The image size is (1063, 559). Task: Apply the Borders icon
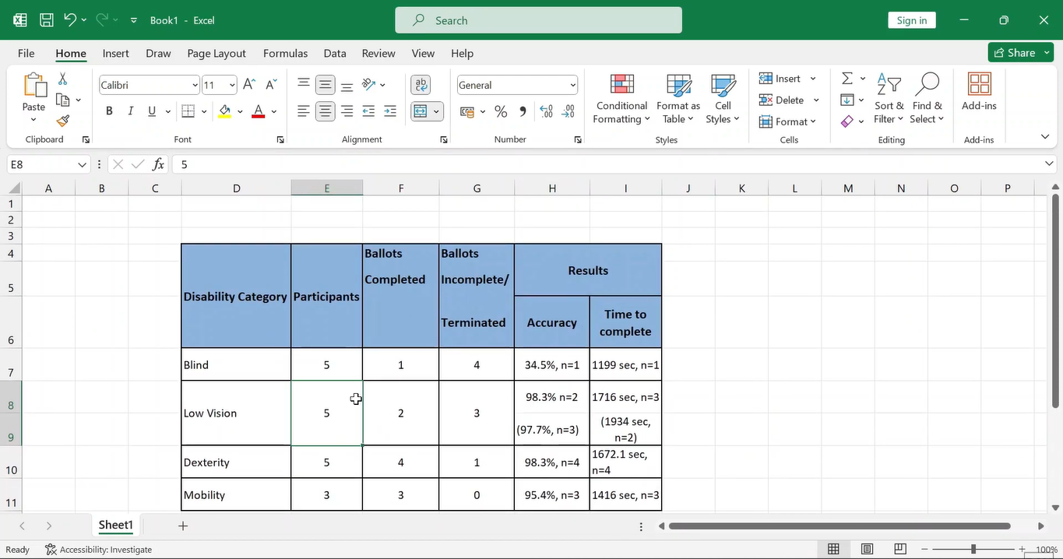[187, 111]
